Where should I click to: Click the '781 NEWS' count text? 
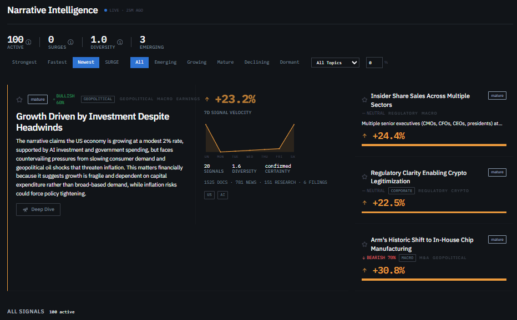pos(246,182)
